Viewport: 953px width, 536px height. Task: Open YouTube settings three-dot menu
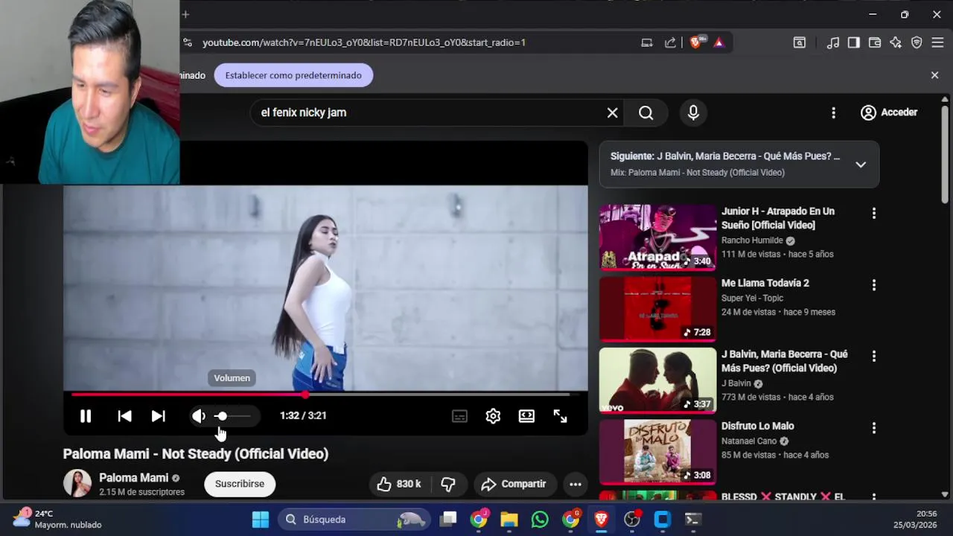(833, 112)
